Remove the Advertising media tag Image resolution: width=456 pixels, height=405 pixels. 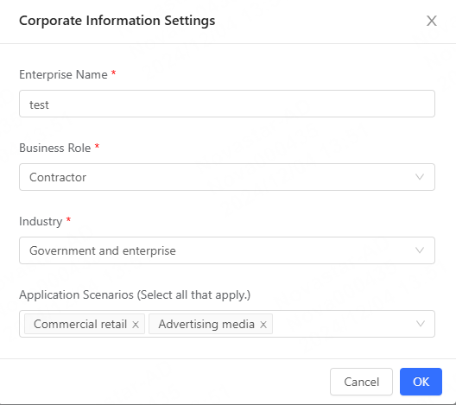(x=263, y=324)
